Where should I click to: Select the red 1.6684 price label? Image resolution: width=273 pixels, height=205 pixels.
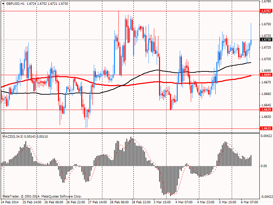(266, 75)
